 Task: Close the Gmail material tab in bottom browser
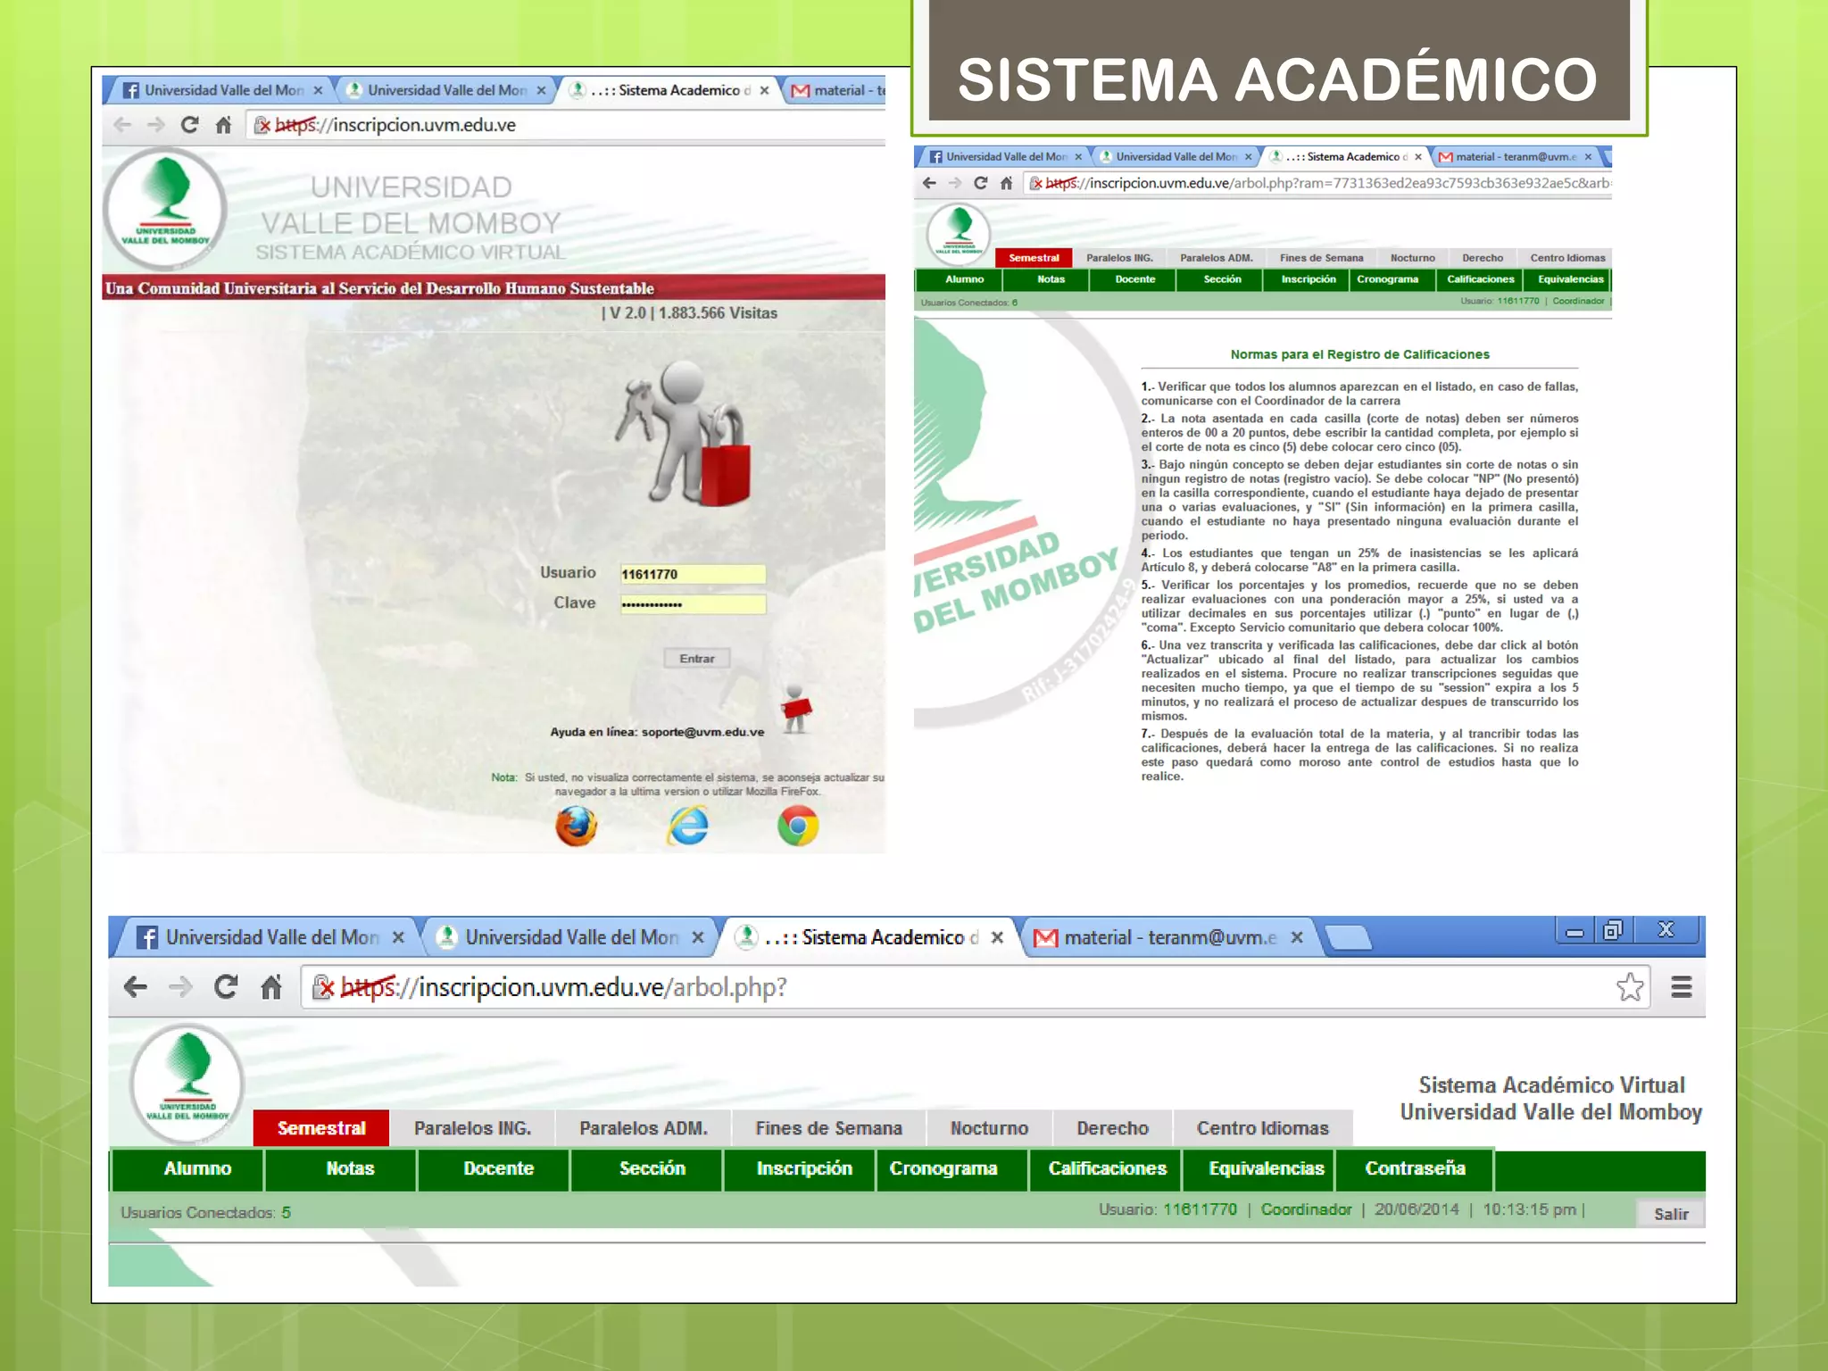pos(1297,937)
